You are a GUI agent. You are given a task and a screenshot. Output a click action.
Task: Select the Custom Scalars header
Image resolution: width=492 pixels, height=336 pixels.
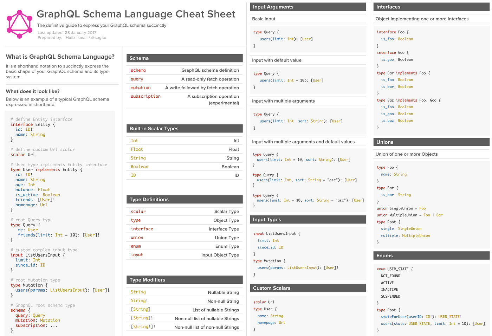[x=308, y=288]
